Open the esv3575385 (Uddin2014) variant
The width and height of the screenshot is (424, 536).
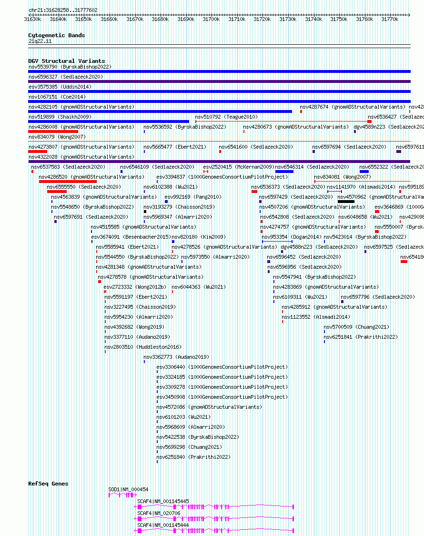coord(60,87)
